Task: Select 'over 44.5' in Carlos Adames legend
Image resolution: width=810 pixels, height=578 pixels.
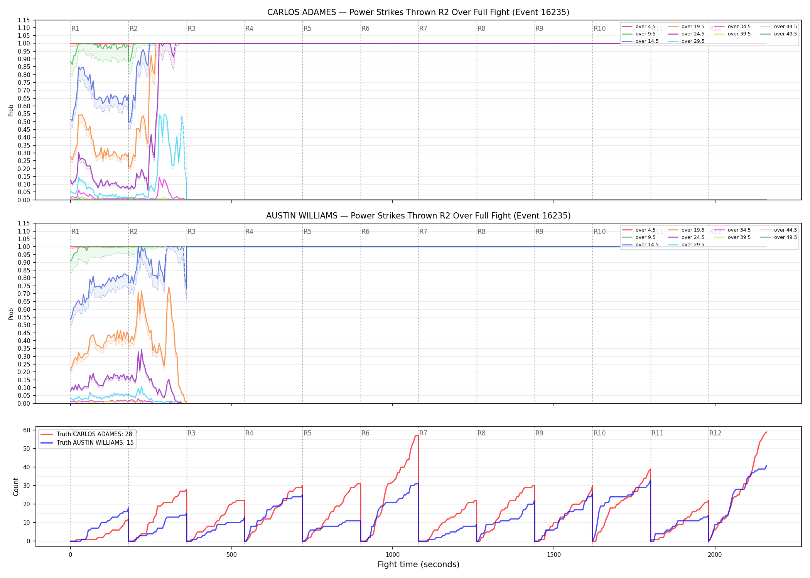Action: pyautogui.click(x=779, y=27)
